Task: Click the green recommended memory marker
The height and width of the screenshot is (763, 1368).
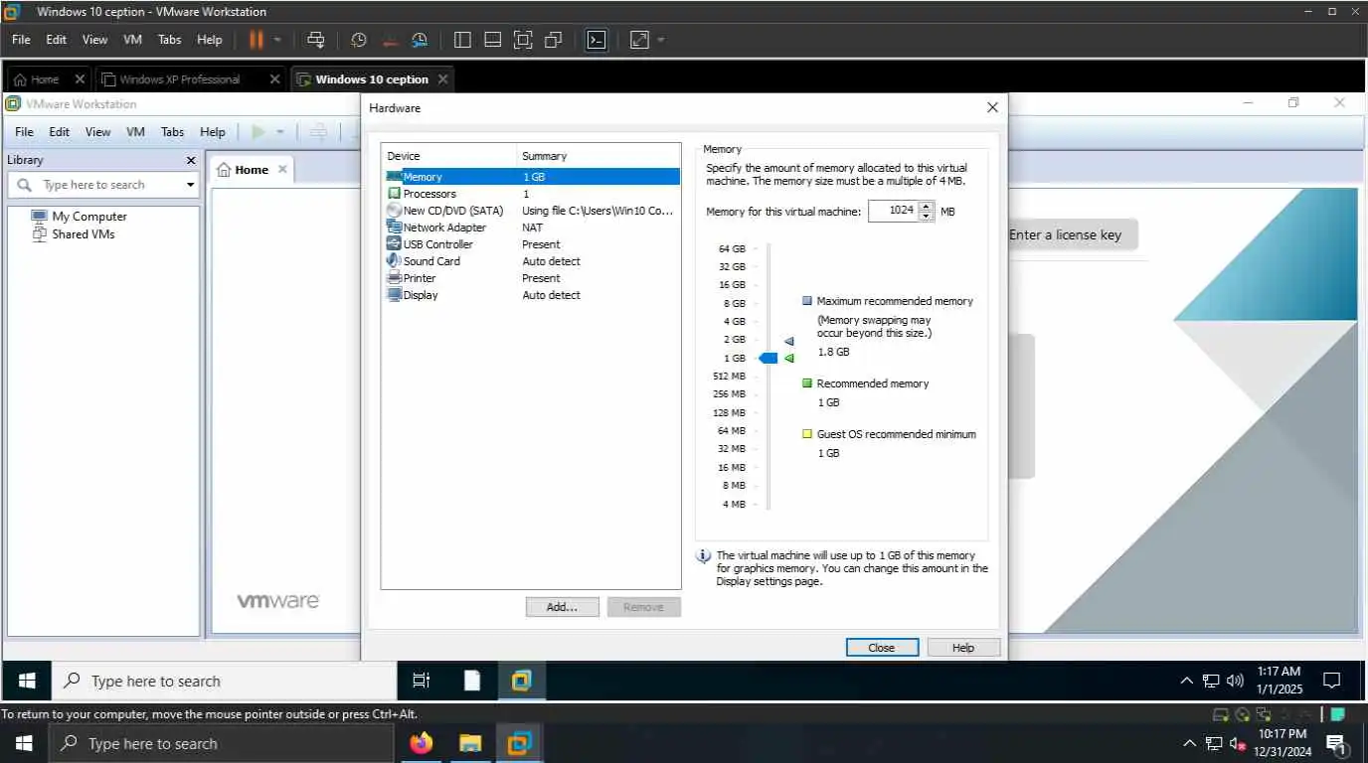Action: tap(788, 358)
